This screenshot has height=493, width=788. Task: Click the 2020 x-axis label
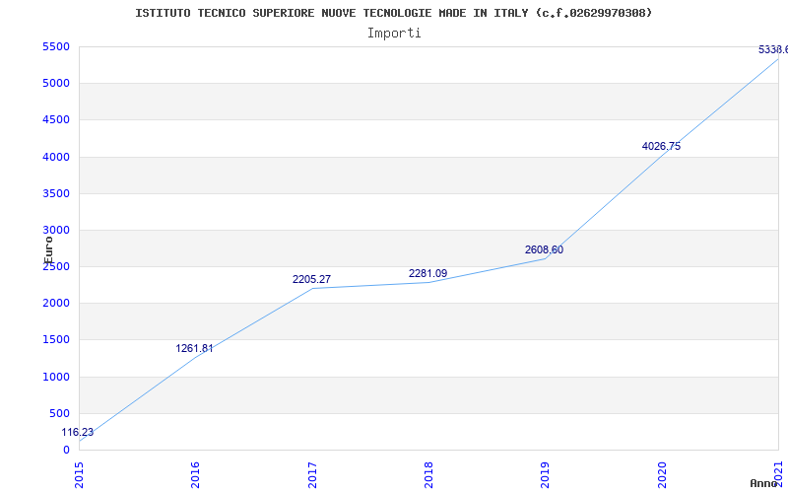[x=662, y=474]
